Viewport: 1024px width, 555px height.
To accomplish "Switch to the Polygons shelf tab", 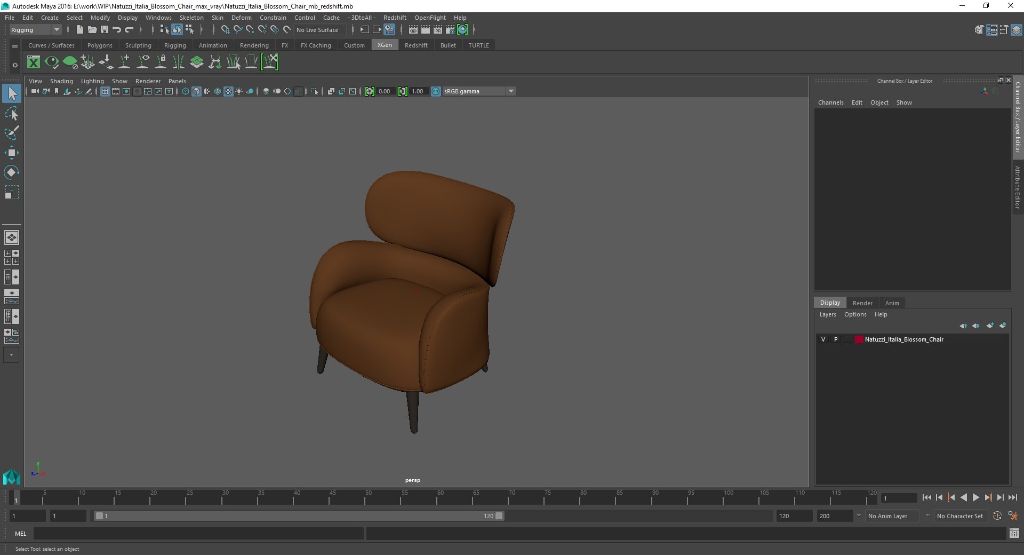I will pos(100,45).
